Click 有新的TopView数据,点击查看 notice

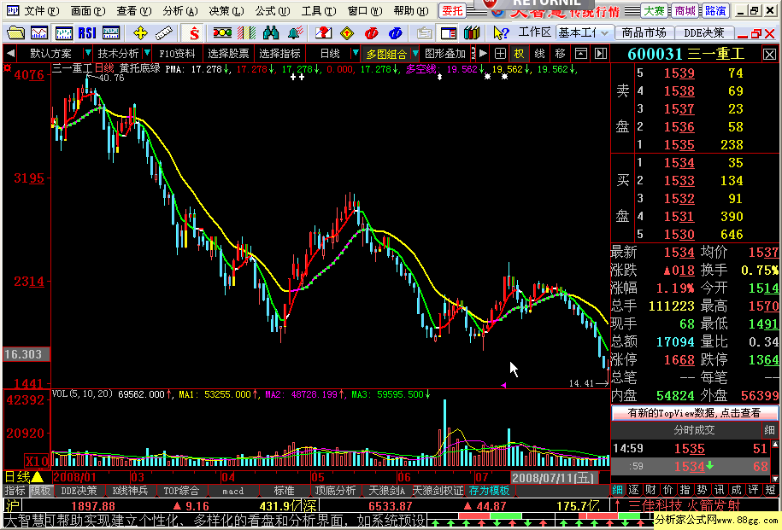[694, 413]
